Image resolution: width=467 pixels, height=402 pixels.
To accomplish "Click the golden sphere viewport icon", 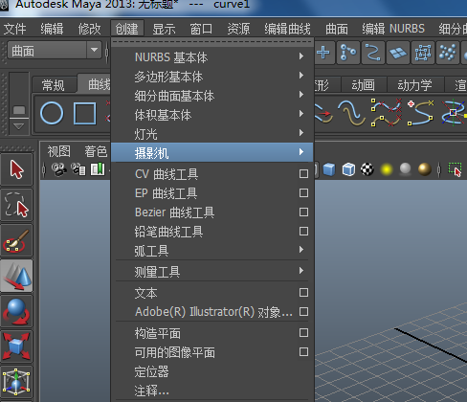I will tap(425, 169).
